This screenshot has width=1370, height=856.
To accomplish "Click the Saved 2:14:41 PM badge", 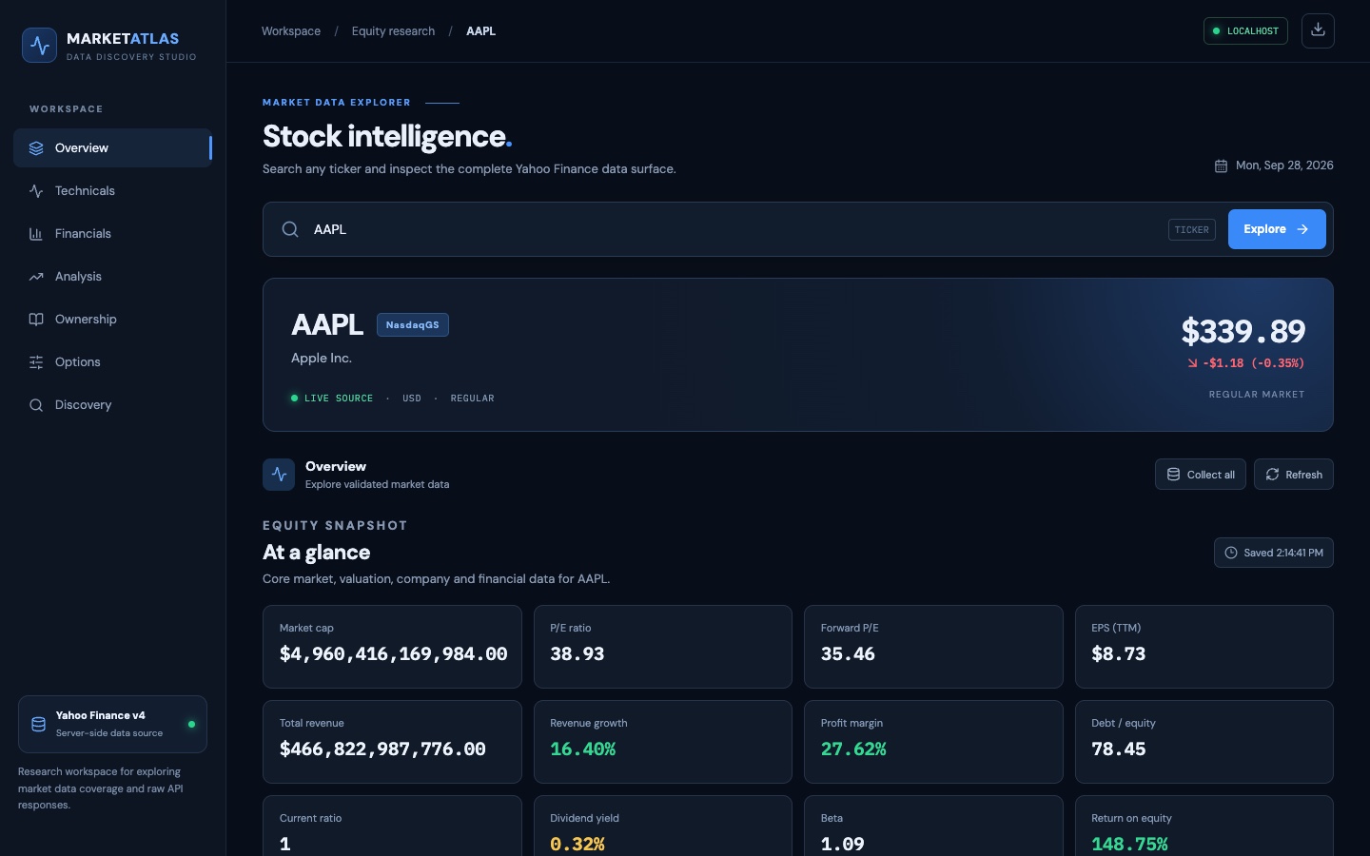I will (x=1274, y=553).
